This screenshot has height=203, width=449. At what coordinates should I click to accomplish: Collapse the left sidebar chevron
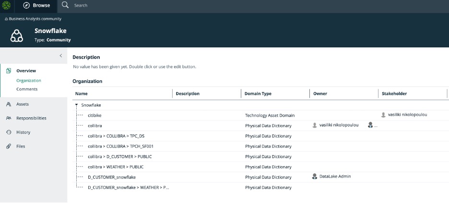point(60,56)
